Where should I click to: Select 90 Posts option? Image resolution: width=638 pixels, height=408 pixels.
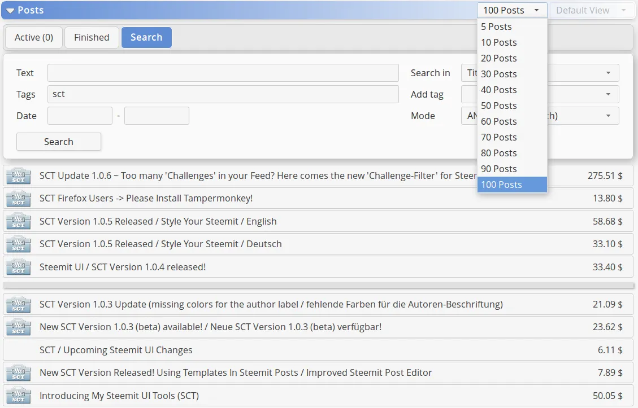point(512,169)
